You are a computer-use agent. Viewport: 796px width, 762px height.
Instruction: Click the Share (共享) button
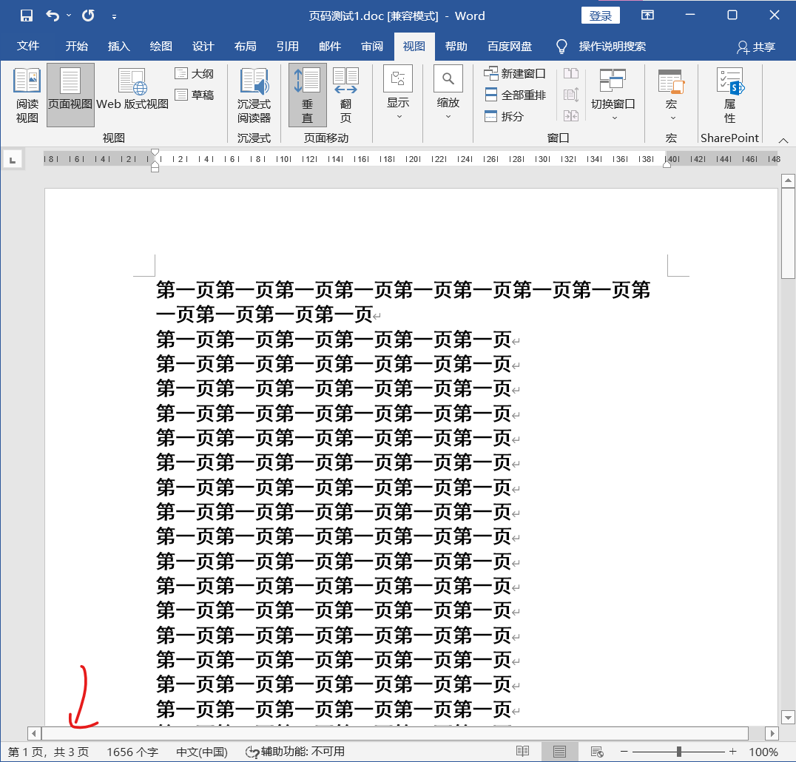point(756,47)
